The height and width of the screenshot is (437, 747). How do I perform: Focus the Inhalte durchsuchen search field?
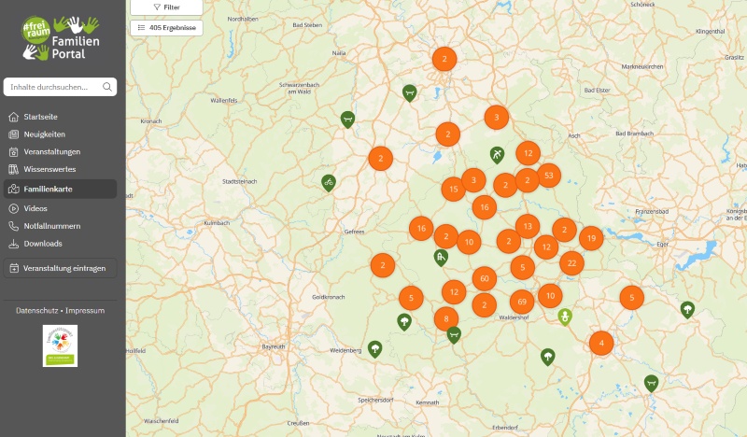point(54,87)
